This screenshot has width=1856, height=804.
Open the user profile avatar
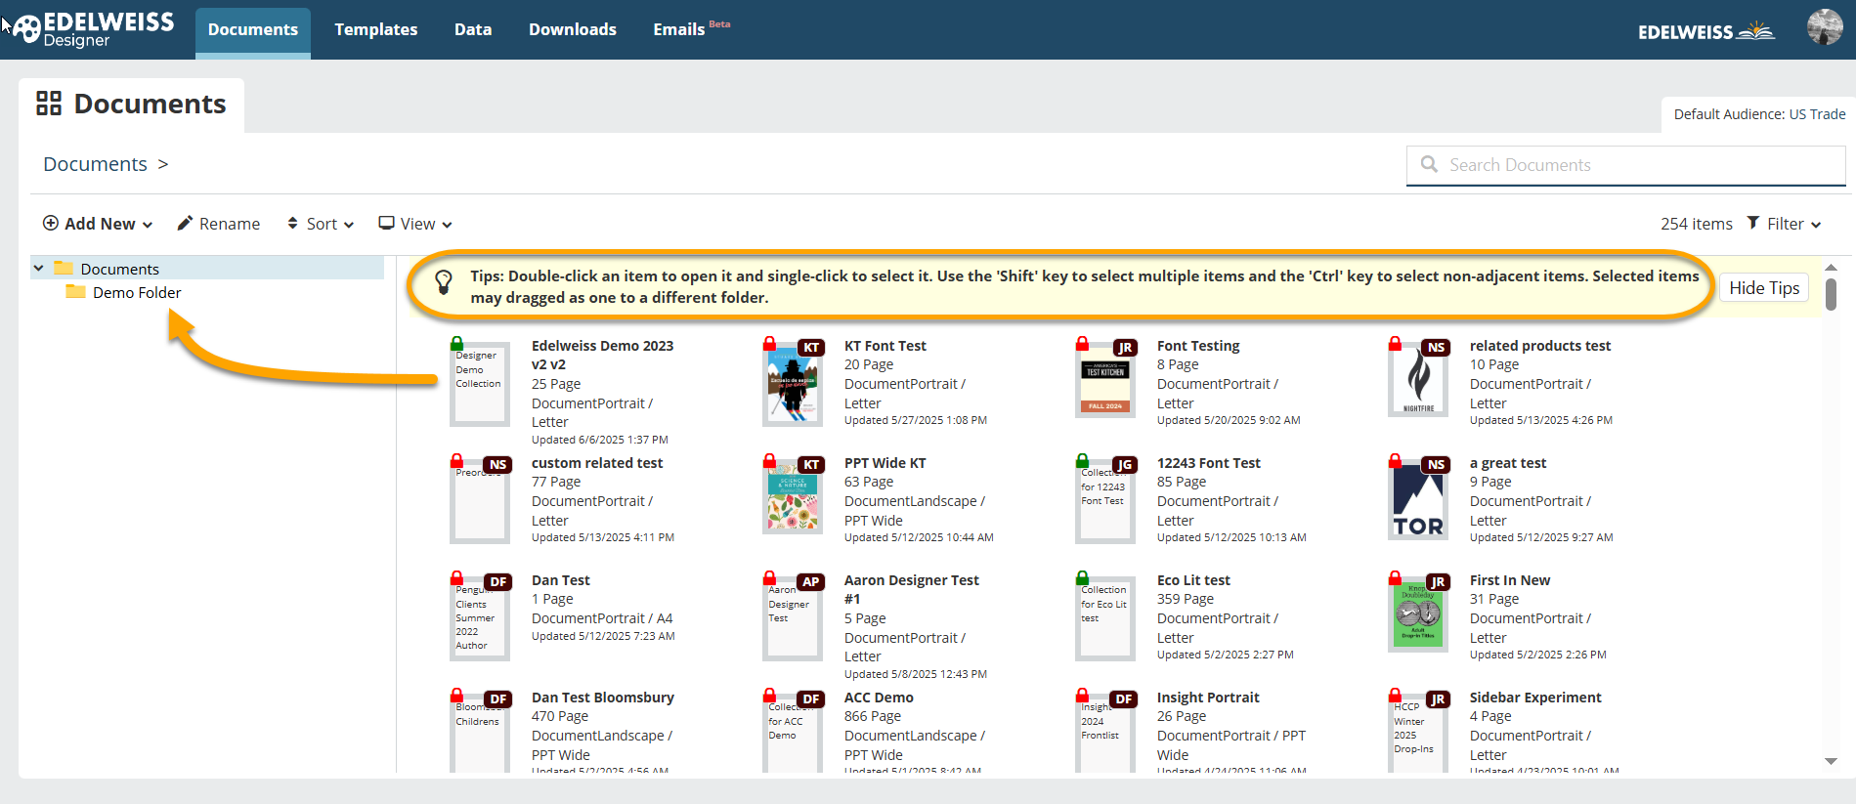(x=1825, y=27)
